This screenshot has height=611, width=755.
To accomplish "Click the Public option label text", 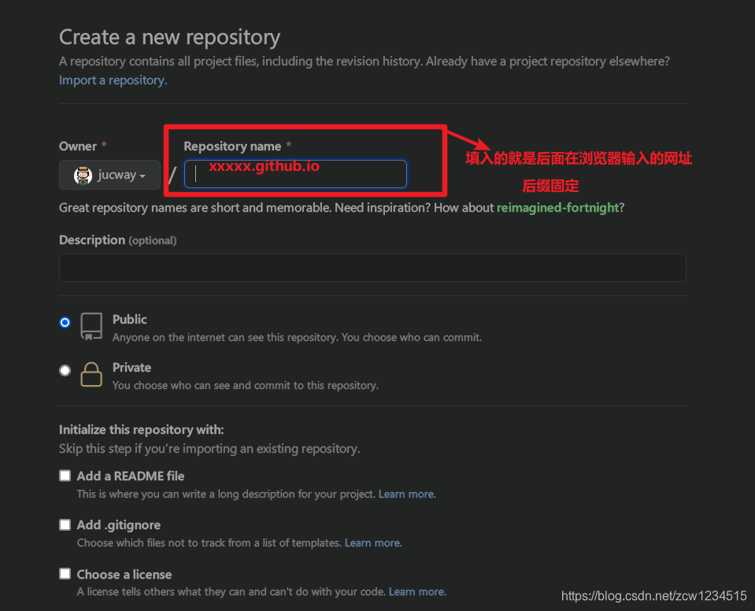I will (130, 319).
